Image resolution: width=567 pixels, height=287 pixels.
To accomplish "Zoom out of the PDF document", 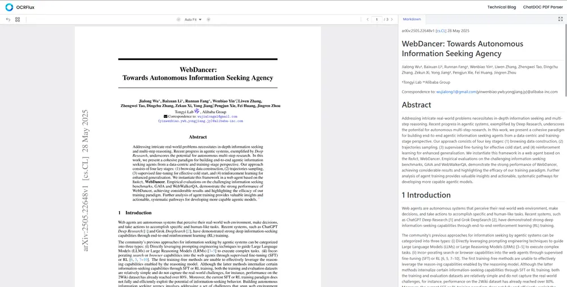I will [x=177, y=19].
